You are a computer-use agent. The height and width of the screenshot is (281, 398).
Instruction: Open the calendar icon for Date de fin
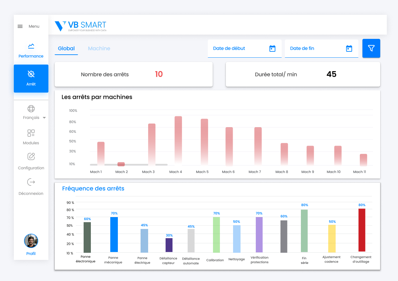pos(349,48)
